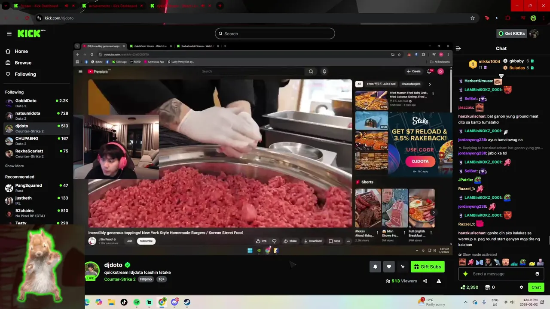Open Spotify from Windows taskbar
Screen dimensions: 550x309
click(137, 302)
